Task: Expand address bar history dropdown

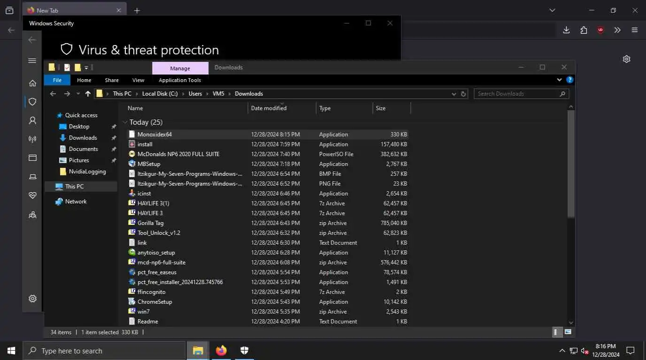Action: click(454, 94)
